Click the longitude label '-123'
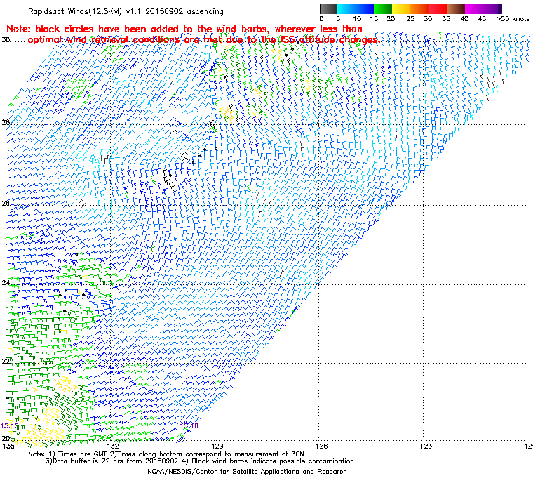This screenshot has width=533, height=483. (423, 446)
